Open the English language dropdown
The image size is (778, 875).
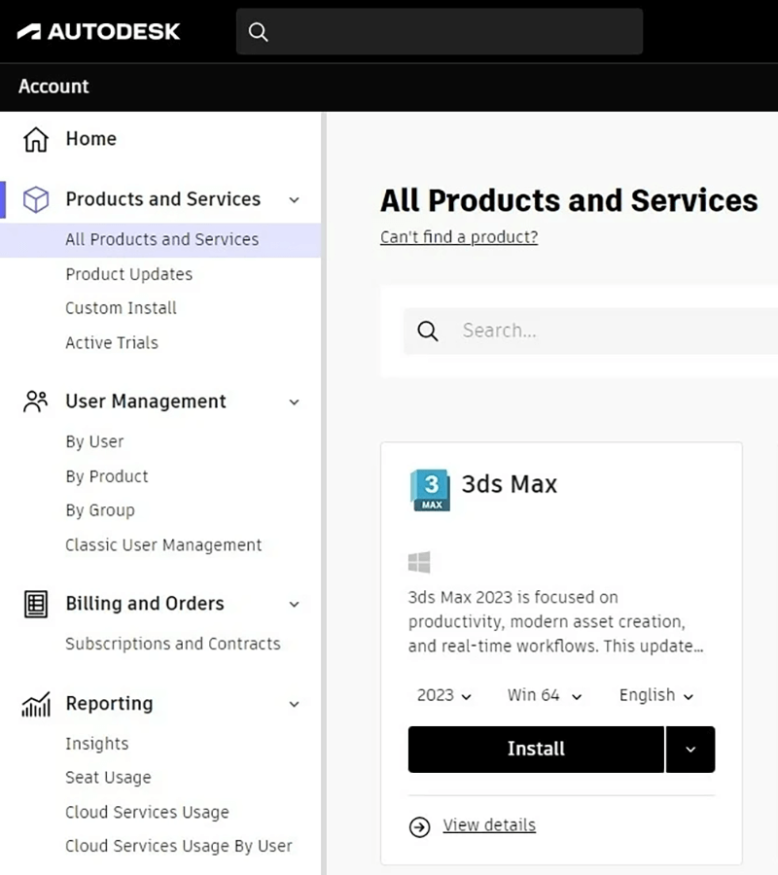click(x=656, y=695)
